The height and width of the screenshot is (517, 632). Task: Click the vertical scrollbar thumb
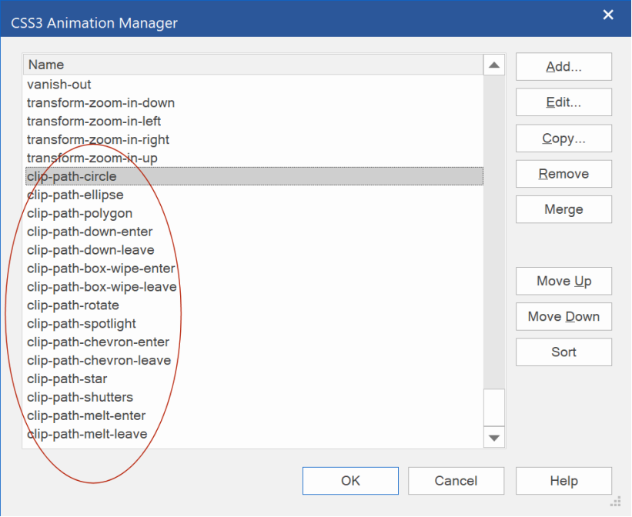[x=494, y=408]
